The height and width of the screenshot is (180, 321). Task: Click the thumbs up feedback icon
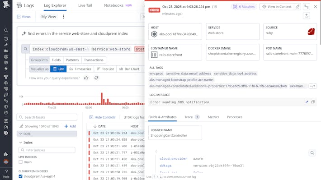86,78
